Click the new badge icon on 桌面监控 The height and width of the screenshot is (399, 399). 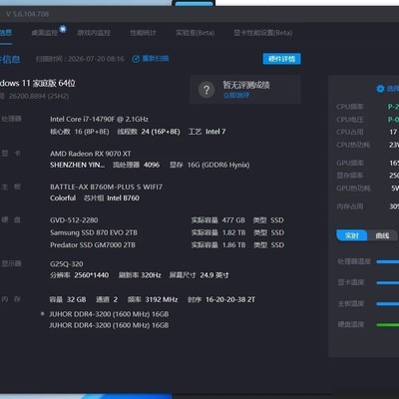coord(63,29)
